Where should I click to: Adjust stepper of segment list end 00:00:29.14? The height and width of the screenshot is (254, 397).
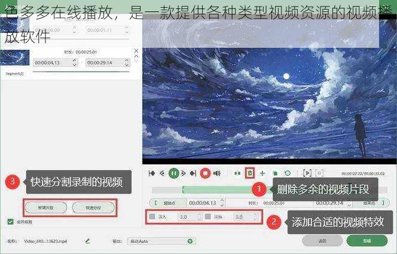[127, 62]
